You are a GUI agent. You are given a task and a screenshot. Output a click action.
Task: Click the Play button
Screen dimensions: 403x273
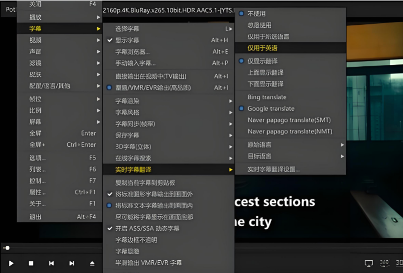tap(11, 264)
